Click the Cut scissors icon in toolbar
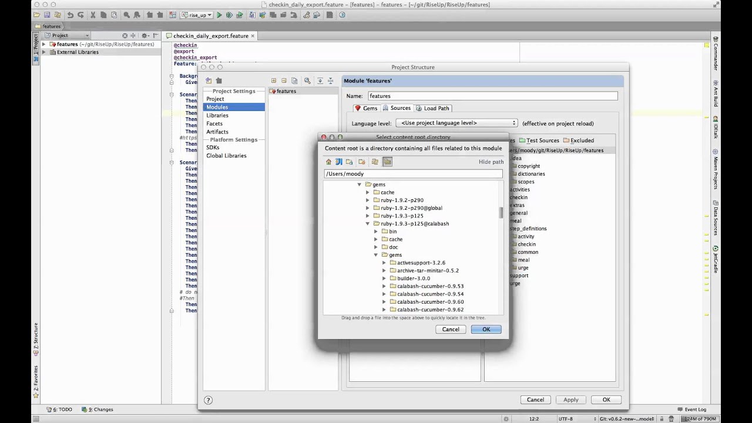 pyautogui.click(x=93, y=15)
